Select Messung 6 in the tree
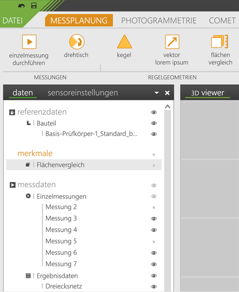This screenshot has height=292, width=239. pos(61,253)
